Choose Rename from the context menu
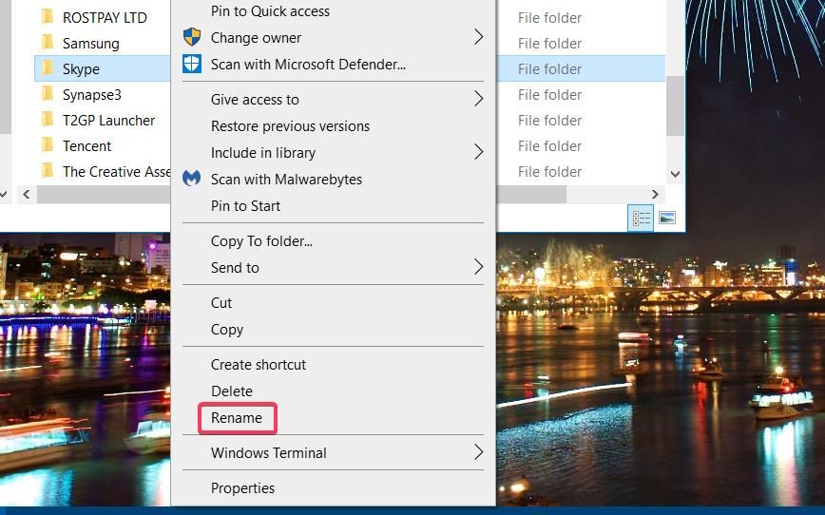825x515 pixels. click(237, 418)
